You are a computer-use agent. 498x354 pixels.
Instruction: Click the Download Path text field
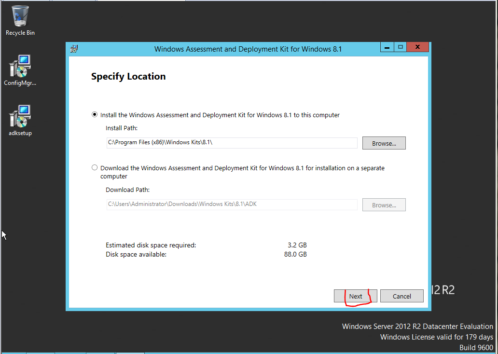click(x=232, y=204)
